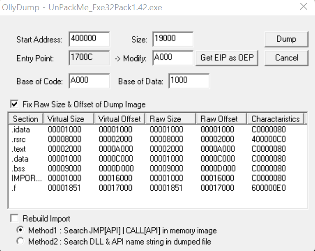Select the IMPOR... section row
315x251 pixels.
pos(157,178)
